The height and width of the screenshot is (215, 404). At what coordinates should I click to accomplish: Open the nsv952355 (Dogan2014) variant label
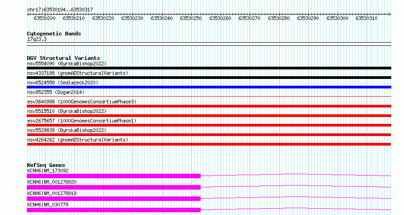56,92
